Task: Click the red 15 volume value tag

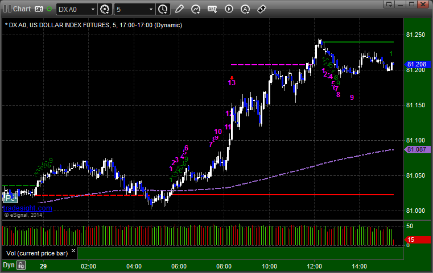Action: [x=416, y=240]
